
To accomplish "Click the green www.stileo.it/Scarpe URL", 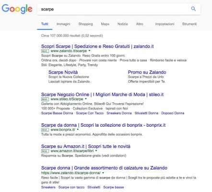I will (67, 99).
